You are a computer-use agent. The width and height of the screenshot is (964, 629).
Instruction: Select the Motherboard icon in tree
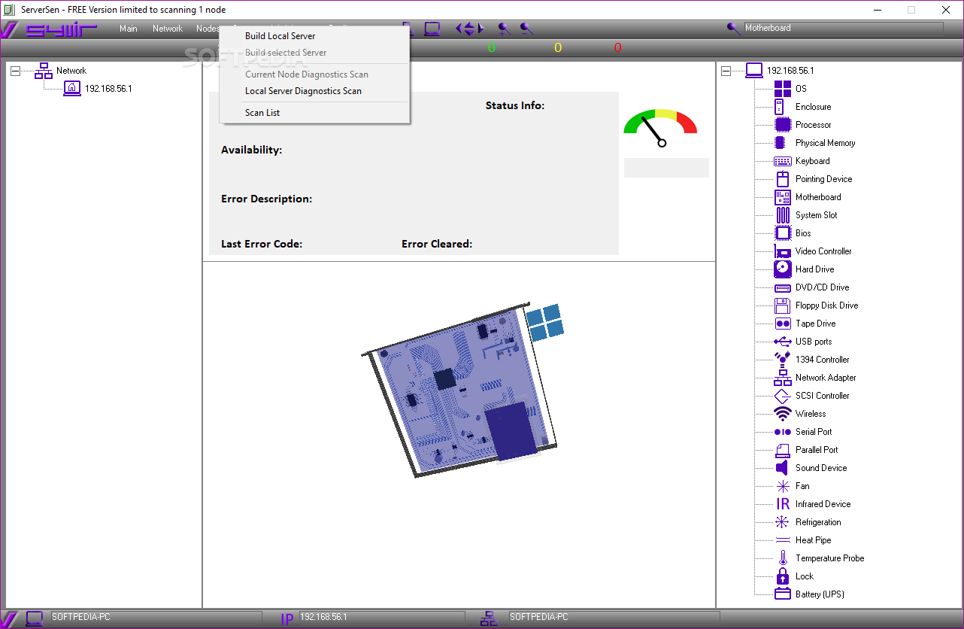click(783, 197)
